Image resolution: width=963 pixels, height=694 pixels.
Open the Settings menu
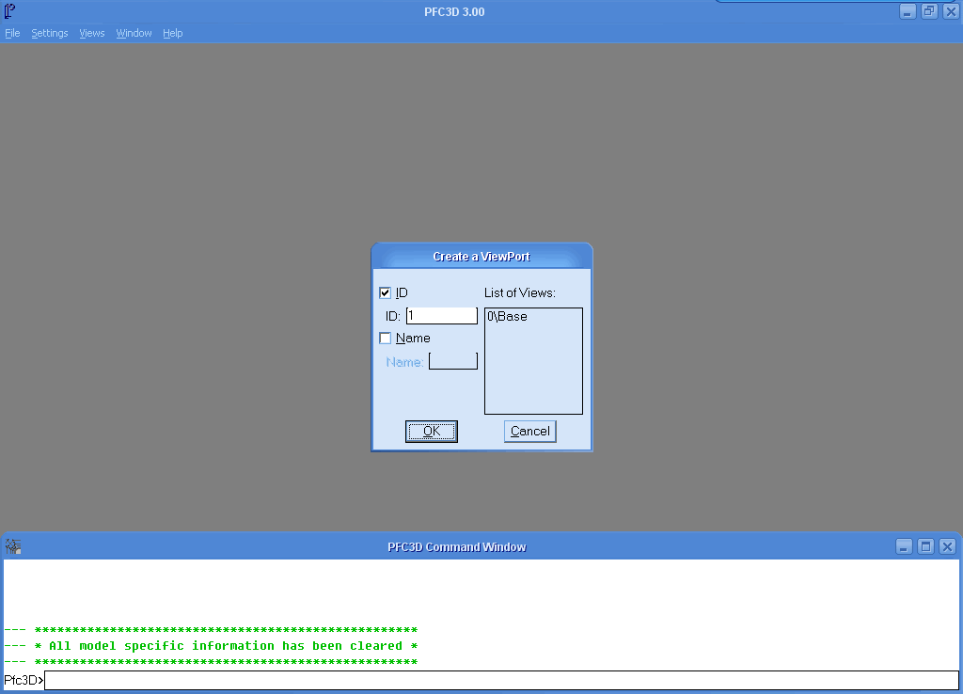50,33
